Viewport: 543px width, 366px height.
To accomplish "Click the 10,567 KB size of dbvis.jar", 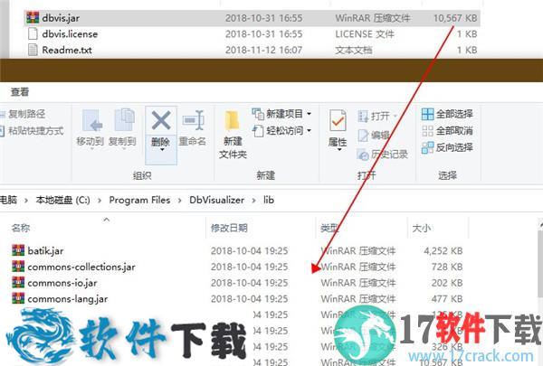I will tap(455, 18).
